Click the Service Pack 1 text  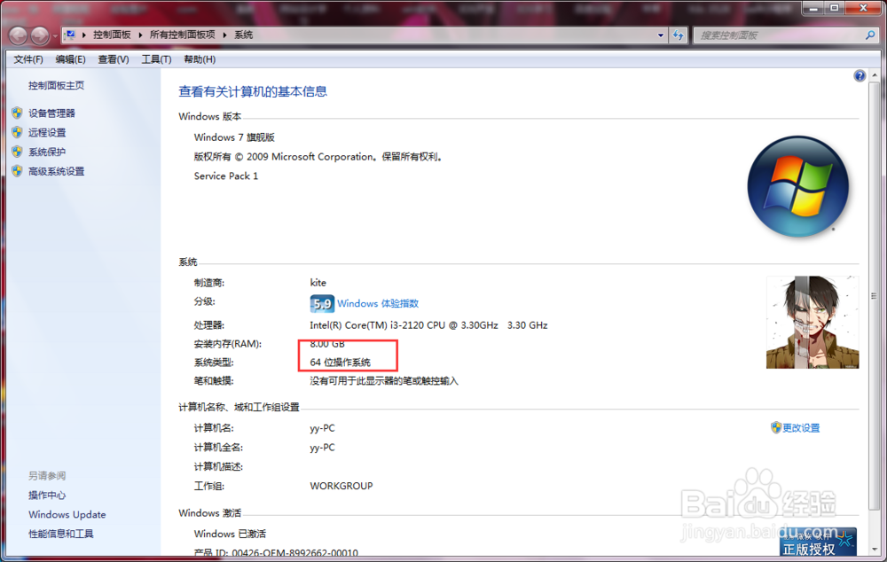[225, 176]
